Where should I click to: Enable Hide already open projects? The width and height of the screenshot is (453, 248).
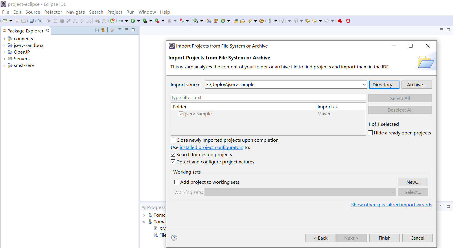pyautogui.click(x=370, y=133)
